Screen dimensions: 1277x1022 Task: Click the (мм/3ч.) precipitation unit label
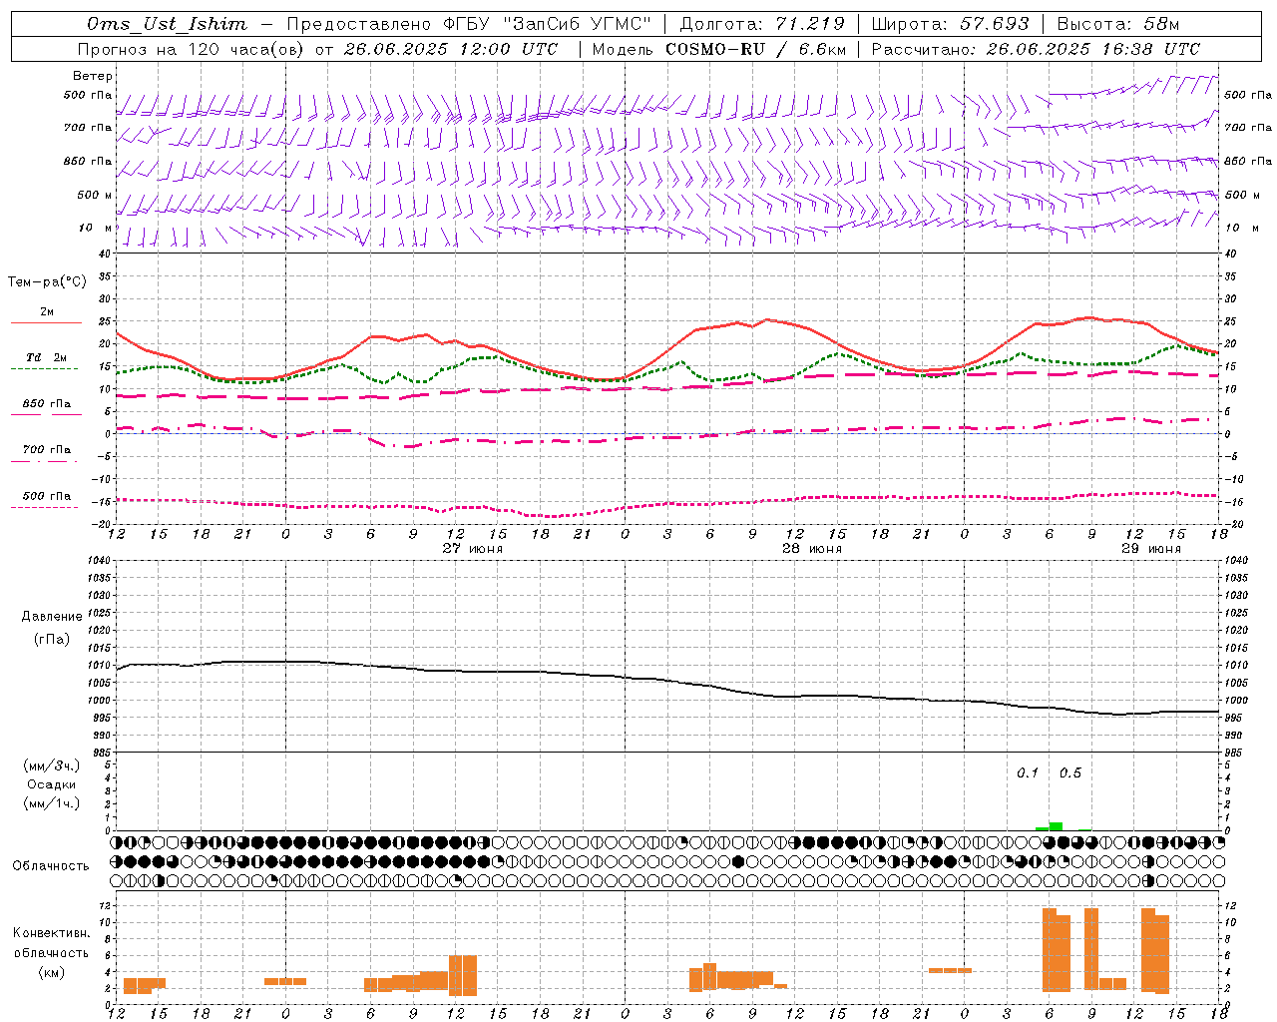pyautogui.click(x=52, y=766)
